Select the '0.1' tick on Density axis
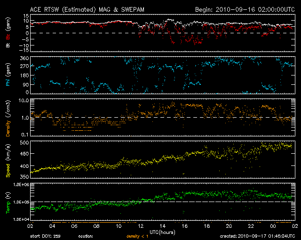 coord(25,135)
